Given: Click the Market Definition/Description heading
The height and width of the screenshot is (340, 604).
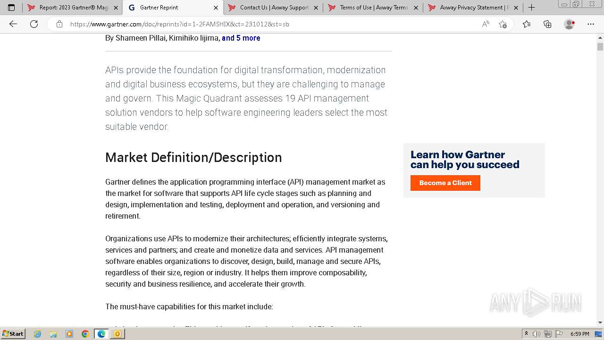Looking at the screenshot, I should coord(193,157).
